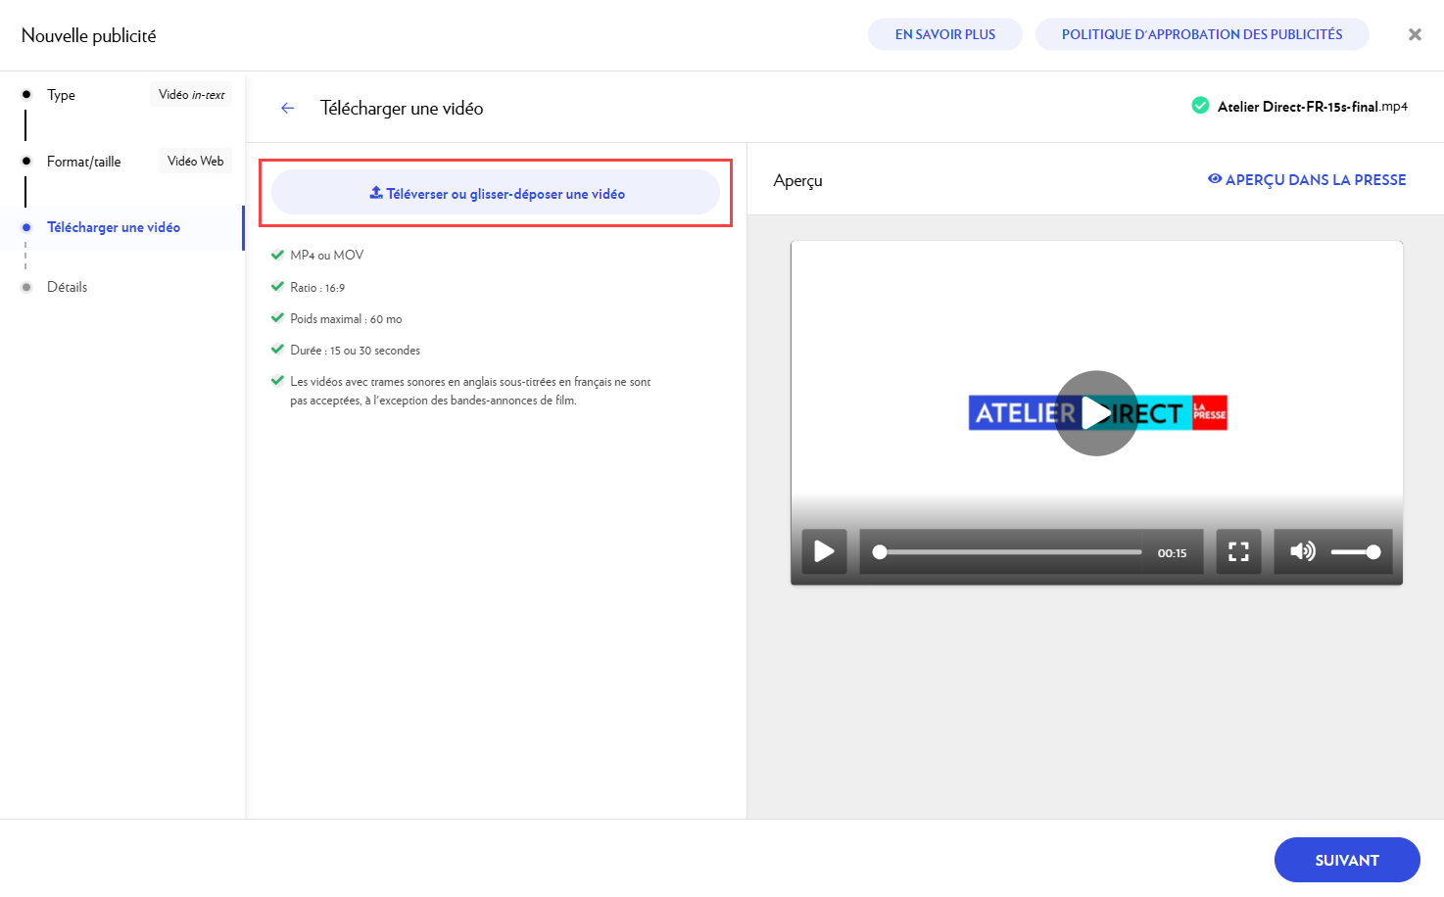Viewport: 1444px width, 897px height.
Task: Click APERÇU DANS LA PRESSE link
Action: 1315,180
